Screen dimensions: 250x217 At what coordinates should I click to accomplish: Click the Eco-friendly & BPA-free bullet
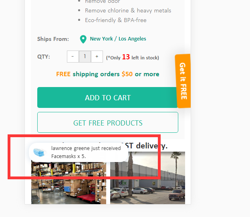coord(116,20)
